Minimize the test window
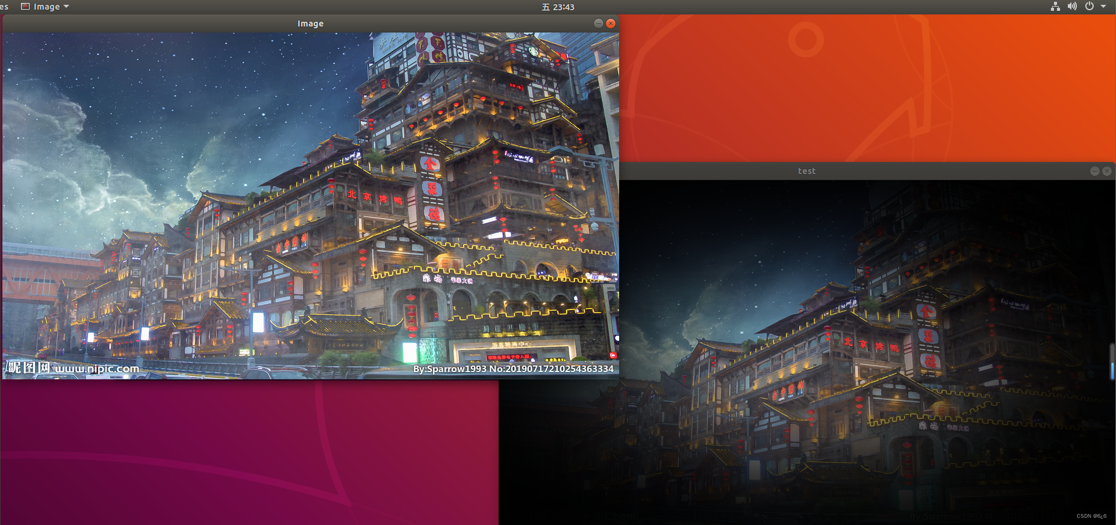 click(1095, 171)
